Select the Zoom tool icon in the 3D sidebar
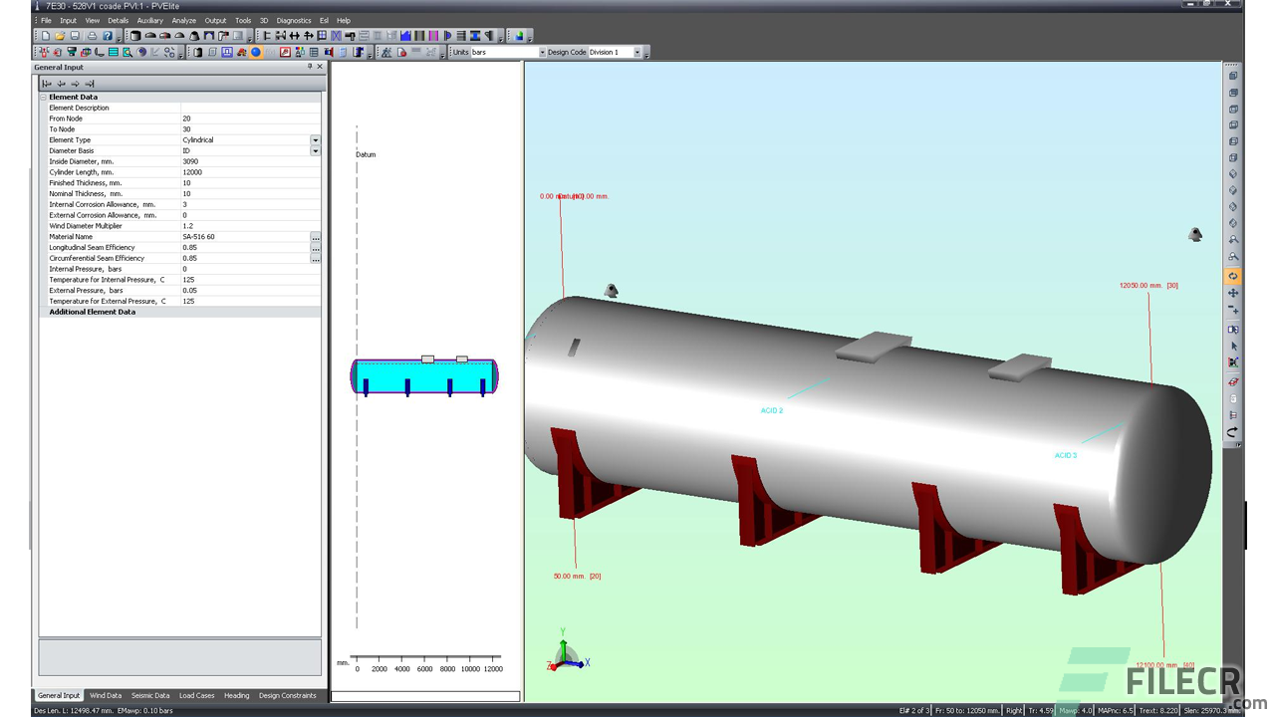Viewport: 1275px width, 717px height. [x=1233, y=310]
